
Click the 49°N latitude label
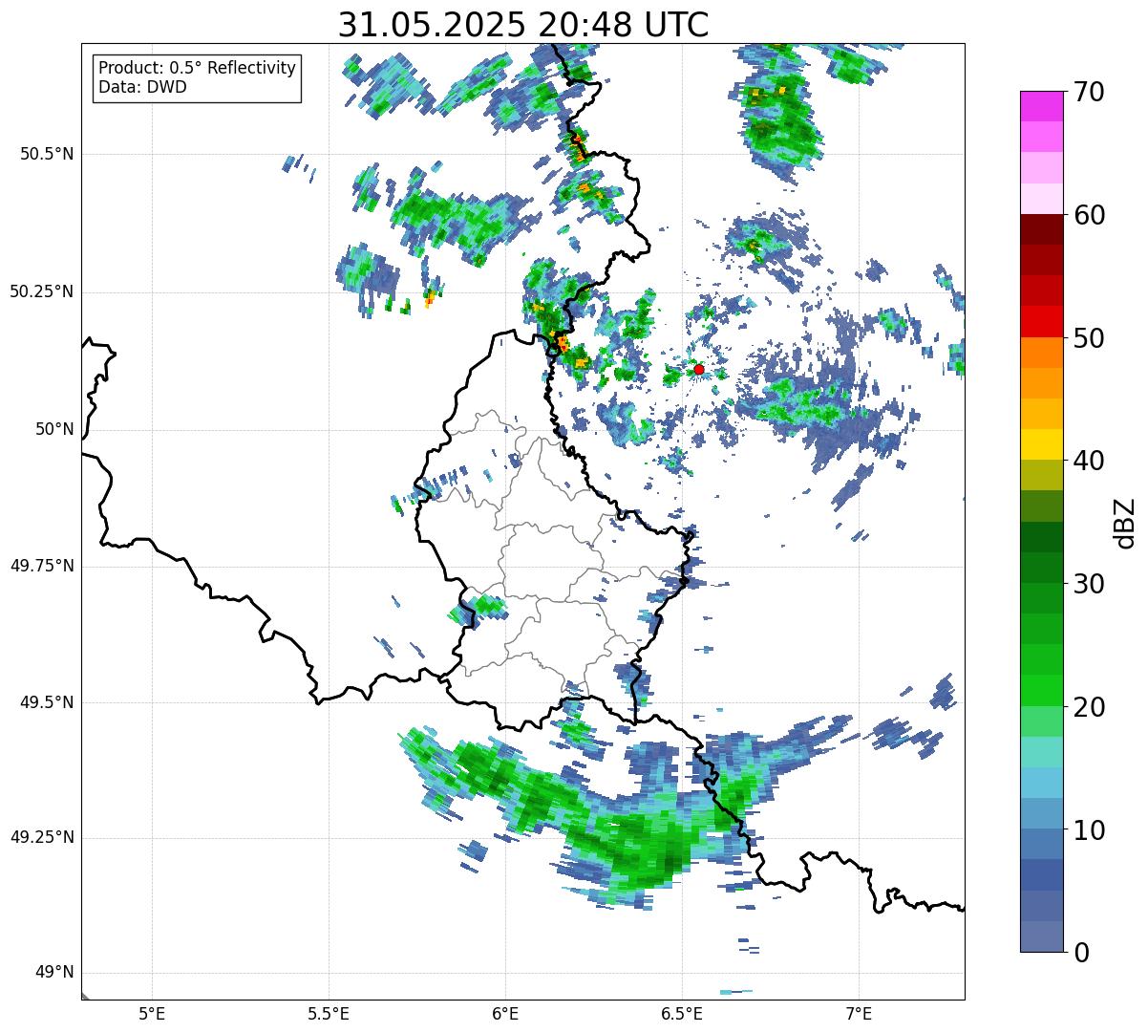[x=54, y=973]
